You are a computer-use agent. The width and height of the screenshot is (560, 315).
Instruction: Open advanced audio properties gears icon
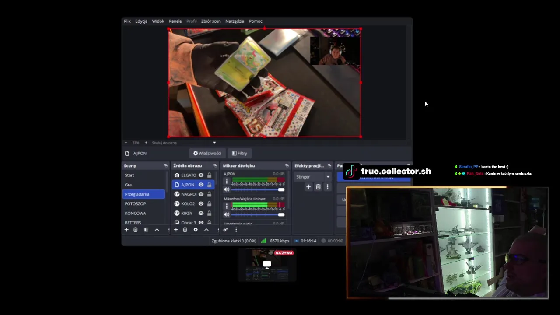pyautogui.click(x=225, y=230)
